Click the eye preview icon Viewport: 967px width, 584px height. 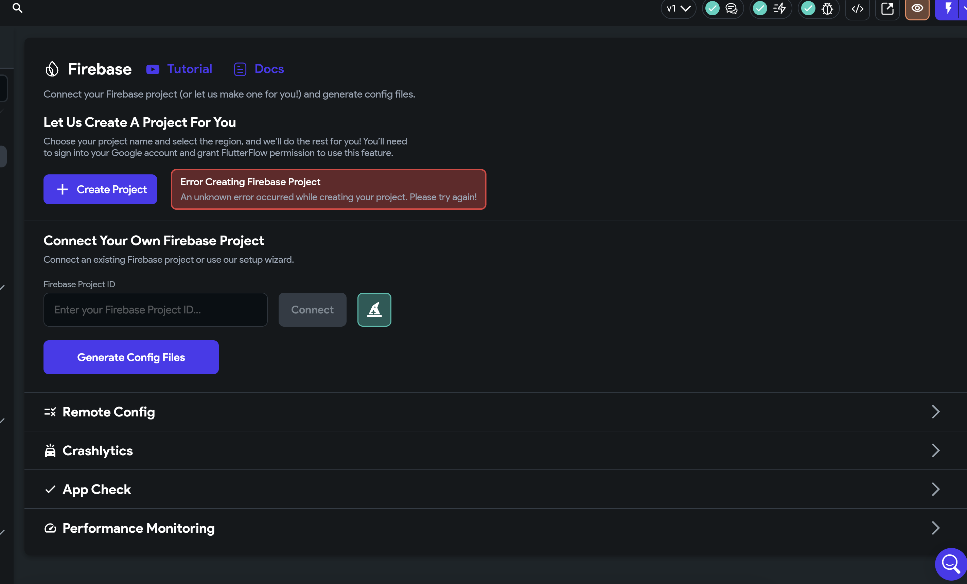point(917,8)
